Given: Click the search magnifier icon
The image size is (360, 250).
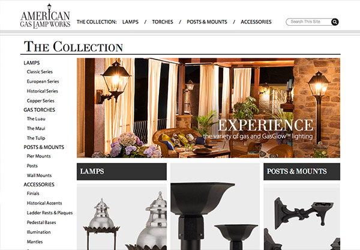Looking at the screenshot, I should pyautogui.click(x=335, y=22).
